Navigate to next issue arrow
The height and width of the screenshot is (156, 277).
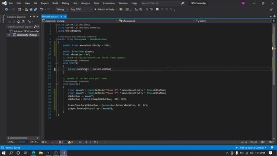pyautogui.click(x=86, y=142)
